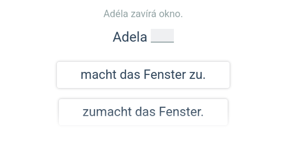
Task: Click the Czech sentence "Adéla zavírá okno."
Action: coord(143,14)
